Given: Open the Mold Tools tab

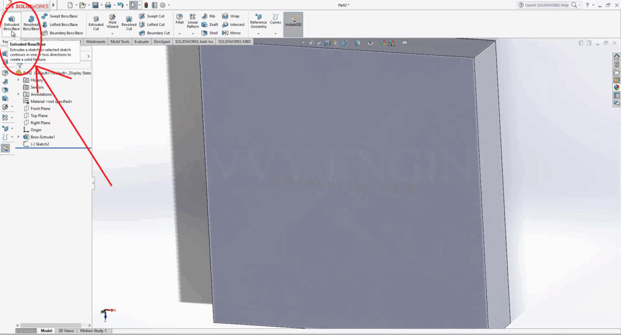Looking at the screenshot, I should point(120,42).
